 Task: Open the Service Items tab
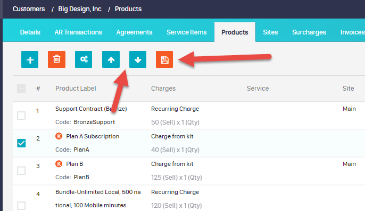tap(187, 32)
